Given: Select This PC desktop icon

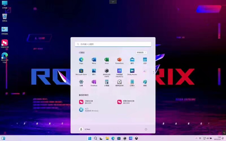Looking at the screenshot, I should 5,5.
